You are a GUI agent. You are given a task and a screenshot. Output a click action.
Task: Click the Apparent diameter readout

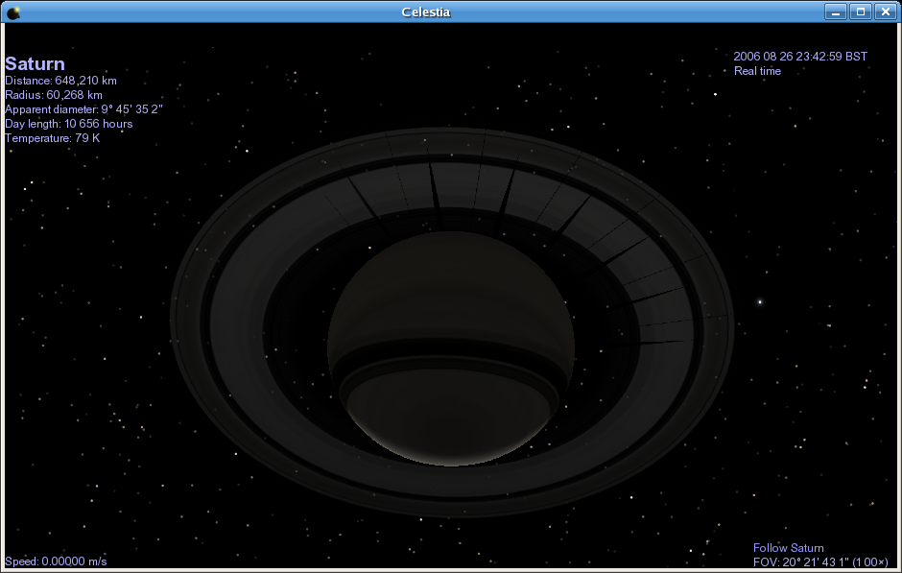point(83,109)
